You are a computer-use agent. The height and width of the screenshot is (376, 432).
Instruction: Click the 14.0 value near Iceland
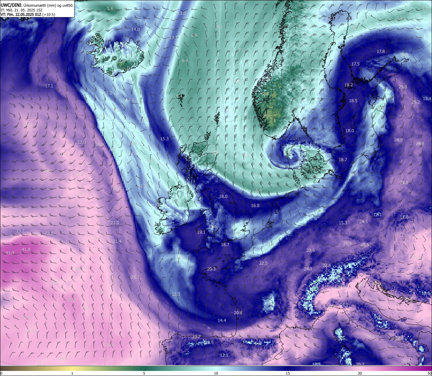pyautogui.click(x=135, y=30)
